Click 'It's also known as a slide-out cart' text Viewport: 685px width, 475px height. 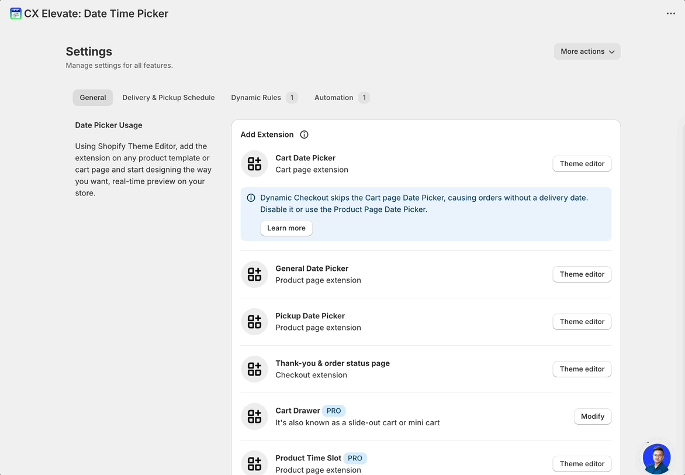[358, 422]
